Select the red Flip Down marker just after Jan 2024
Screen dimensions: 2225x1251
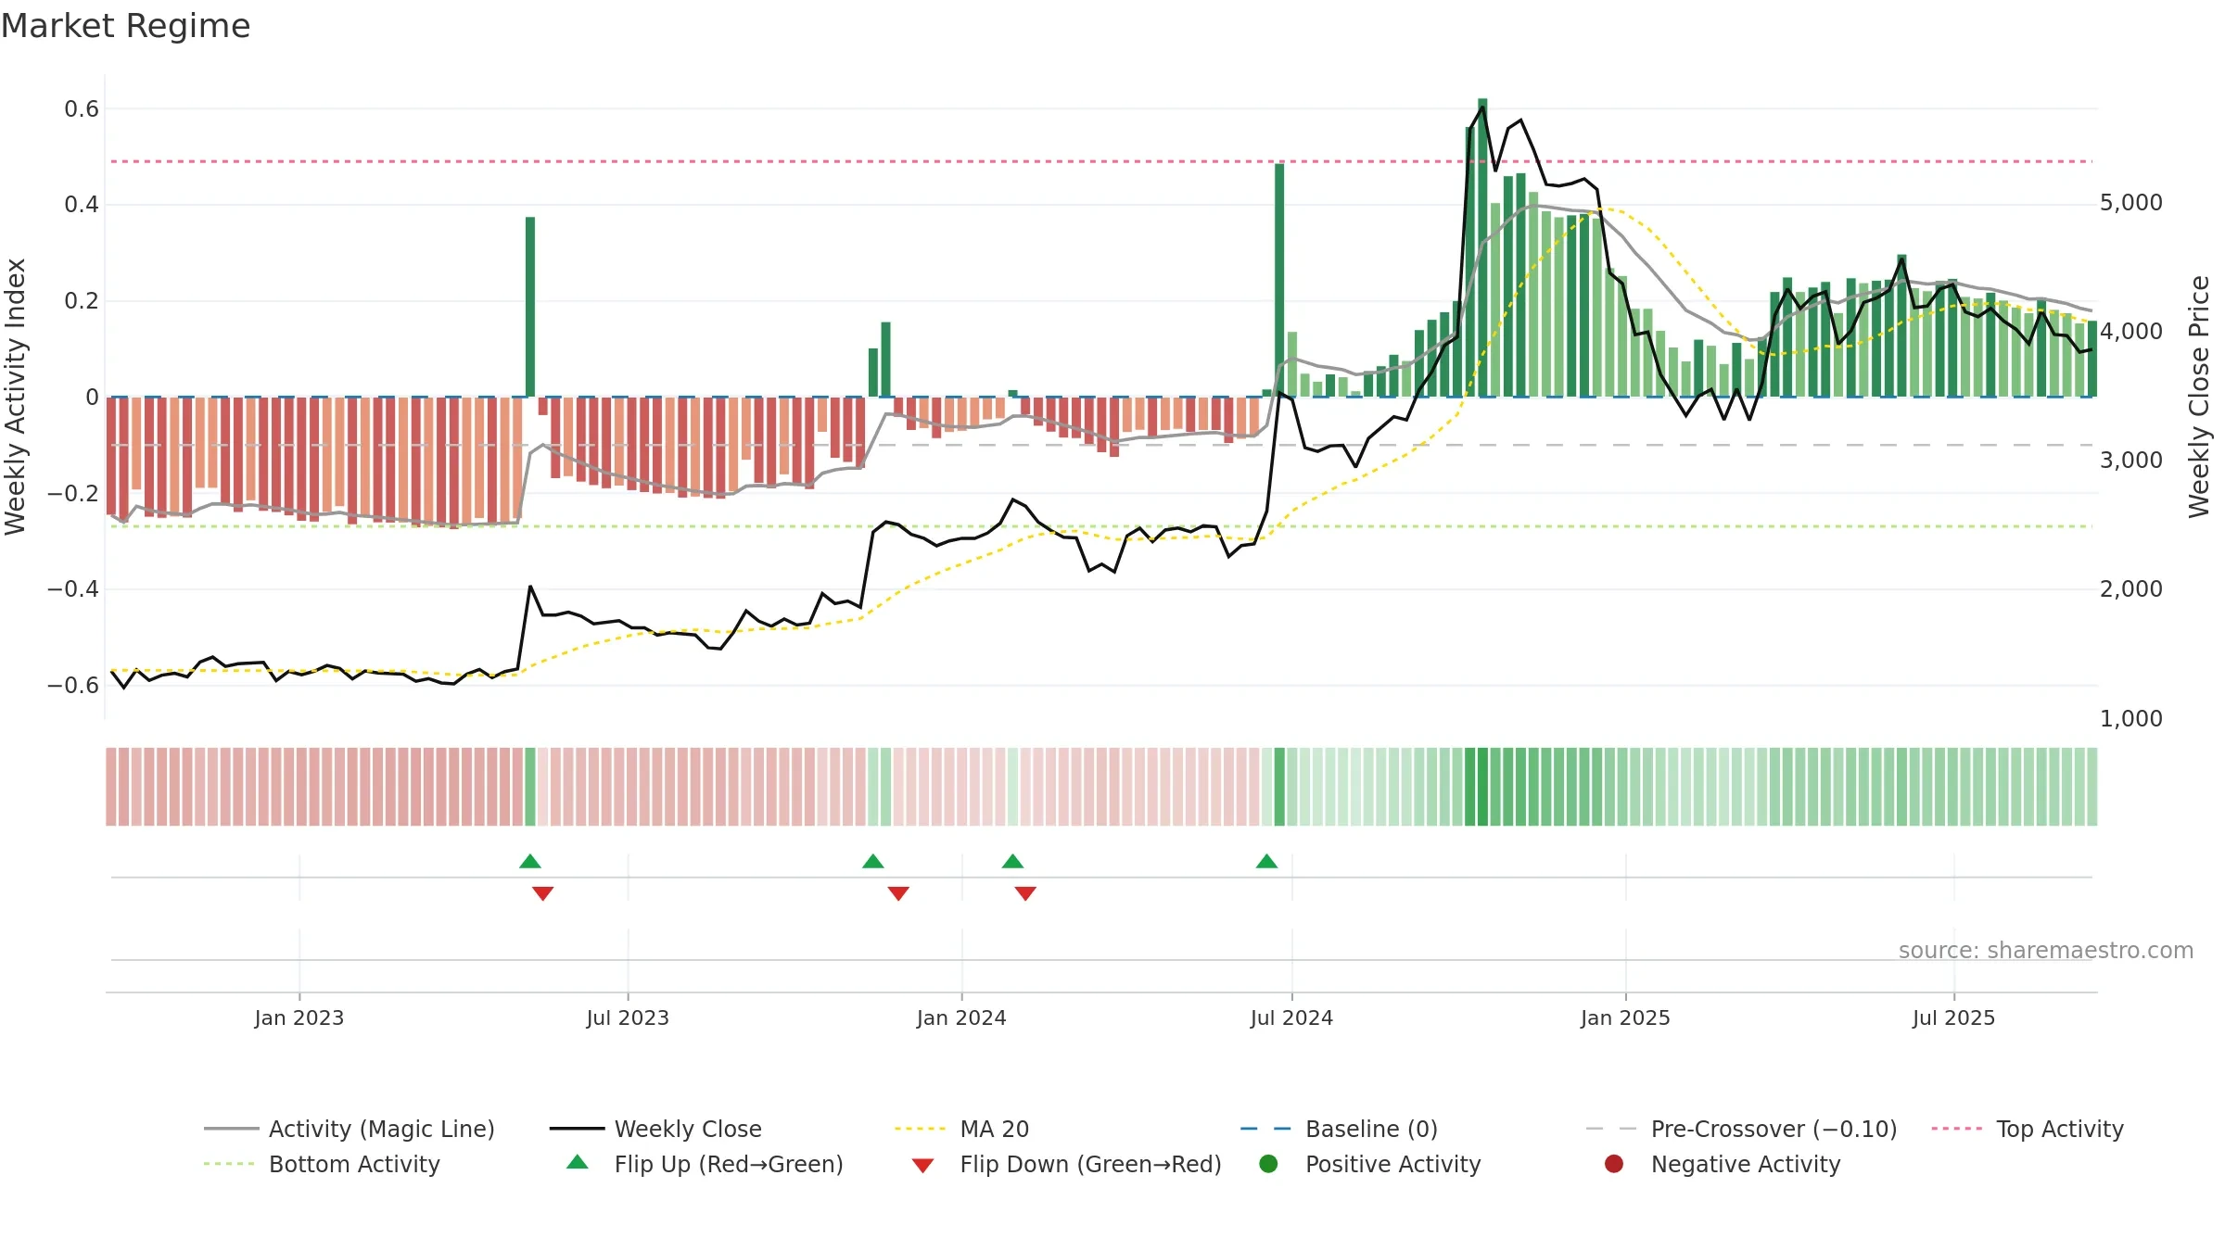tap(1025, 893)
